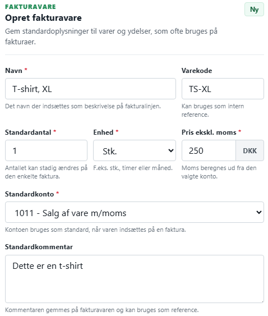
Task: Click the Varekode input field
Action: pyautogui.click(x=223, y=89)
